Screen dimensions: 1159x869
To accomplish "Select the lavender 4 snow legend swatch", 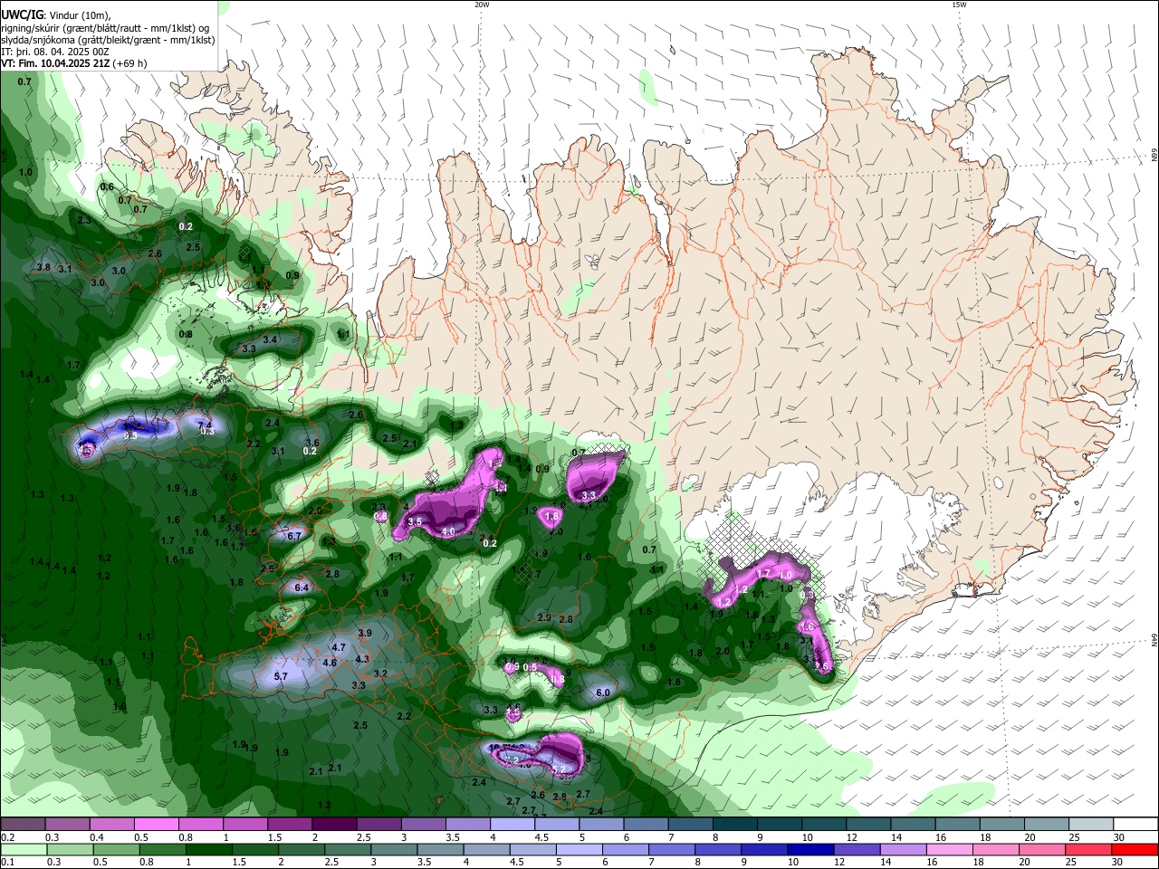I will coord(512,824).
